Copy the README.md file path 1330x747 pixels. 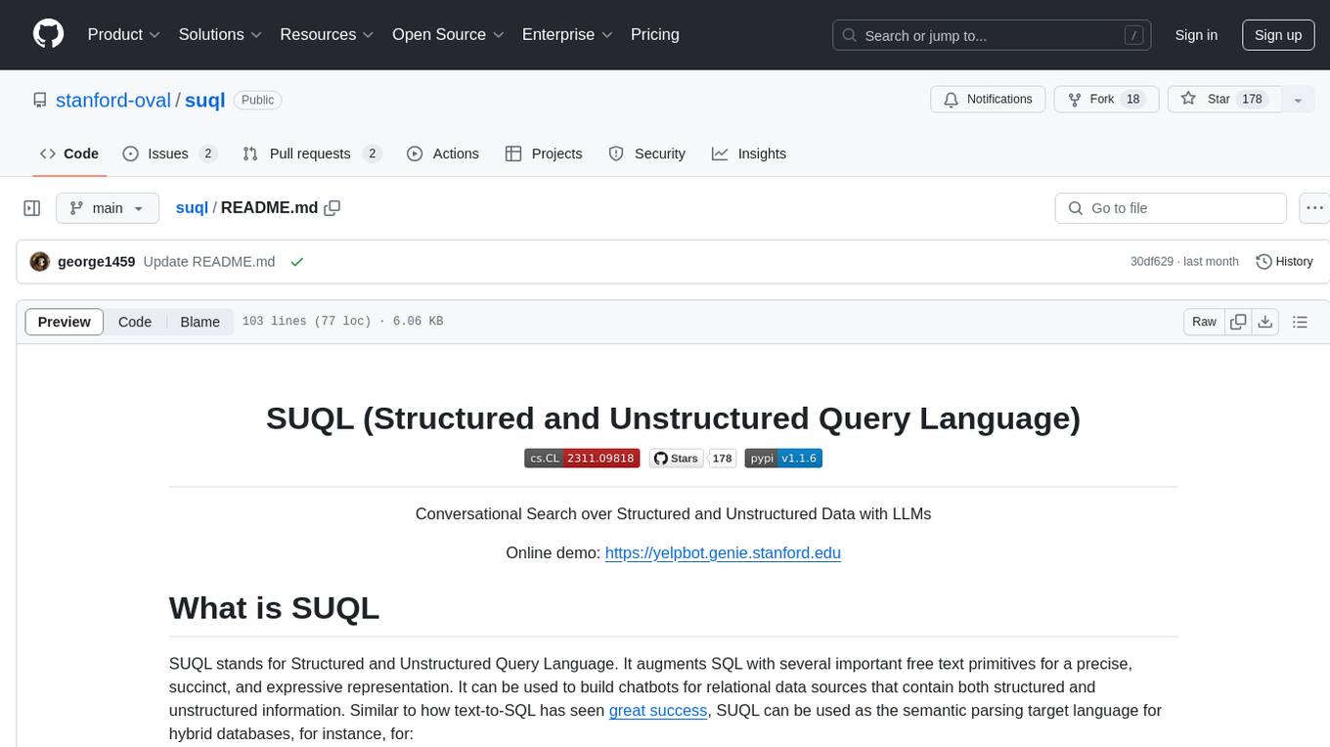[x=332, y=207]
